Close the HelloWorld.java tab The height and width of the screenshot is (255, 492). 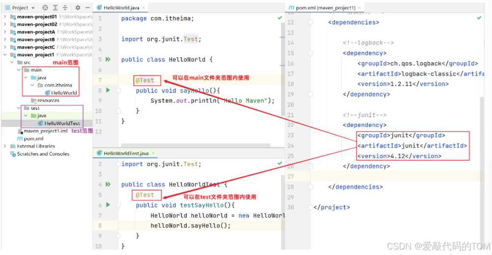click(x=143, y=8)
